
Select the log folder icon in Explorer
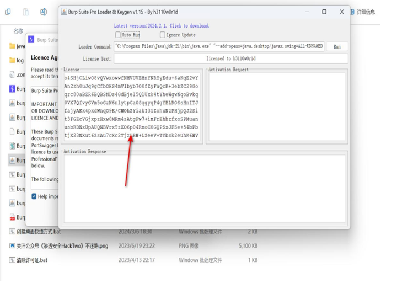[12, 60]
